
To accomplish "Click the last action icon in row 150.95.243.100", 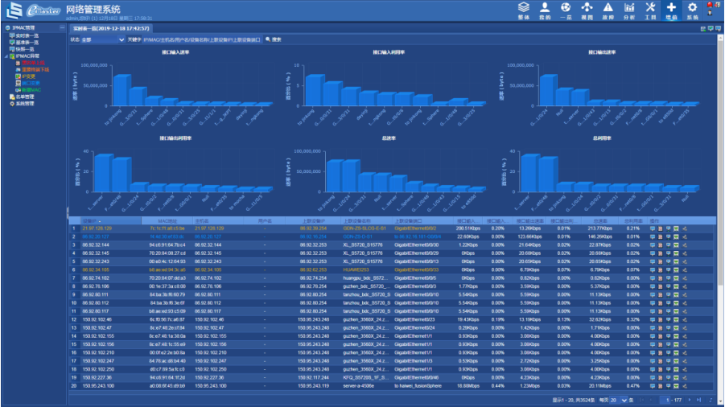I will pos(685,386).
